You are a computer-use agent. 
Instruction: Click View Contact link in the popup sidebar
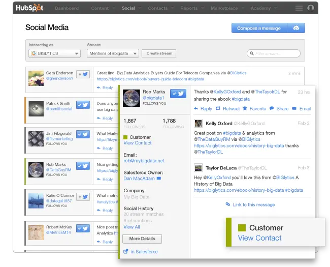(x=138, y=143)
